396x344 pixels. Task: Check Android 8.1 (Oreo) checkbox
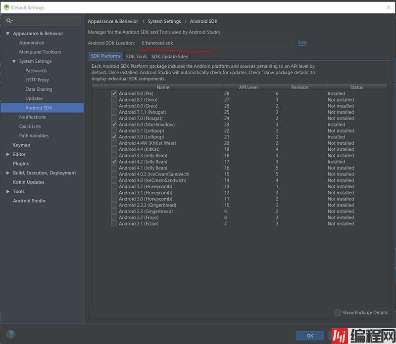[x=114, y=100]
